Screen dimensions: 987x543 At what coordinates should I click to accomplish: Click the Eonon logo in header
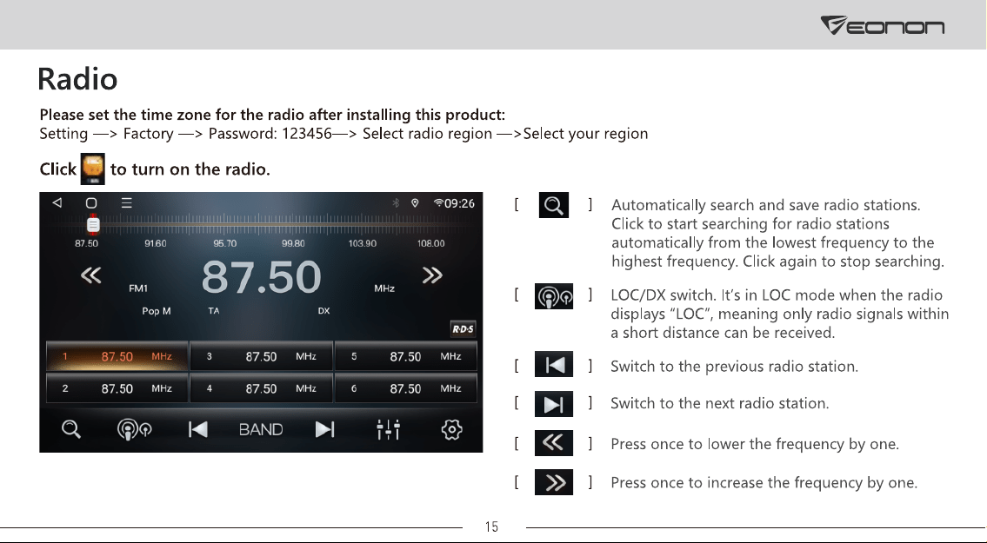click(883, 26)
